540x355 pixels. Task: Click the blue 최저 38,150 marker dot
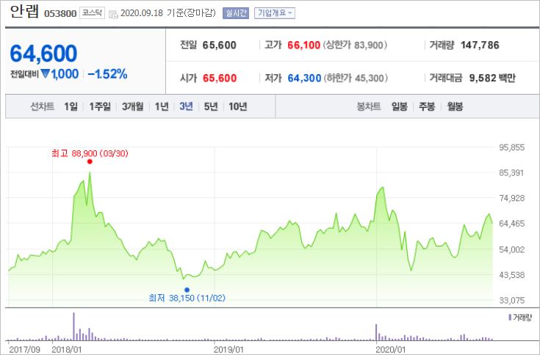coord(187,290)
